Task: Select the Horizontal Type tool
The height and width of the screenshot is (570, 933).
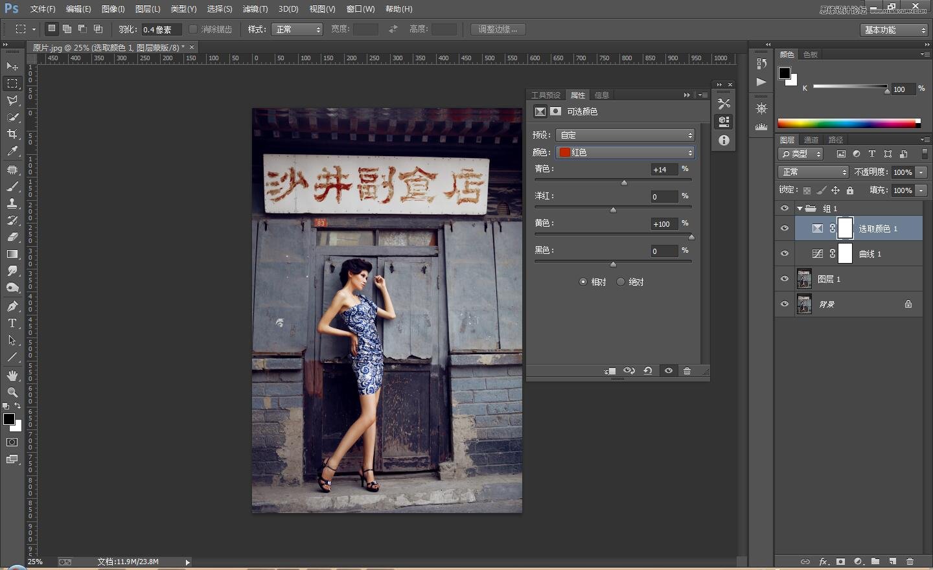Action: coord(12,323)
